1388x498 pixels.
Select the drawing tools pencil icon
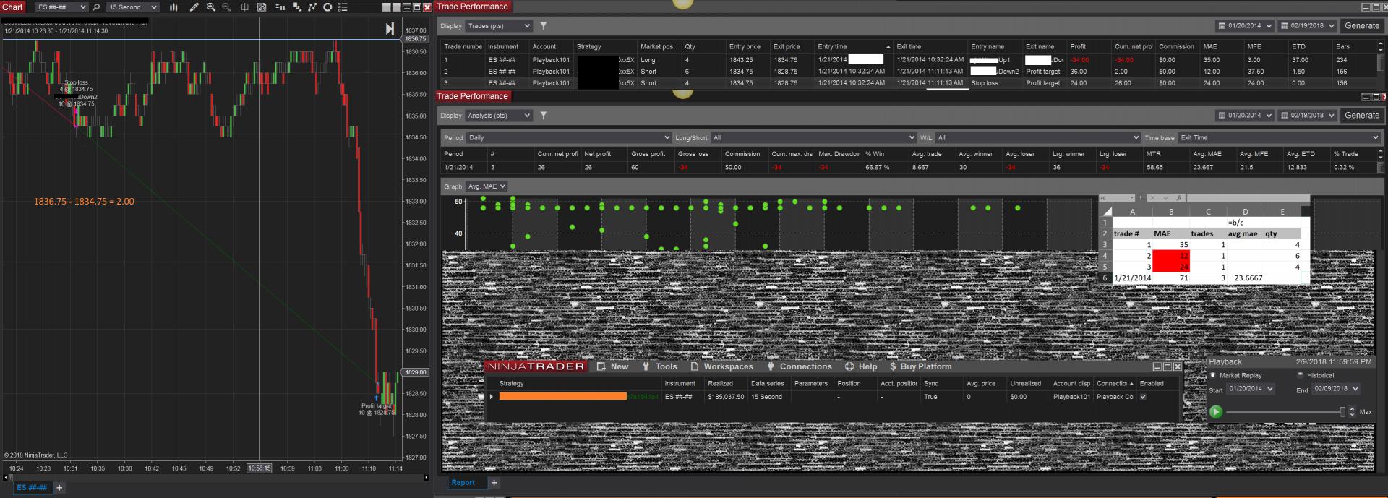[194, 7]
